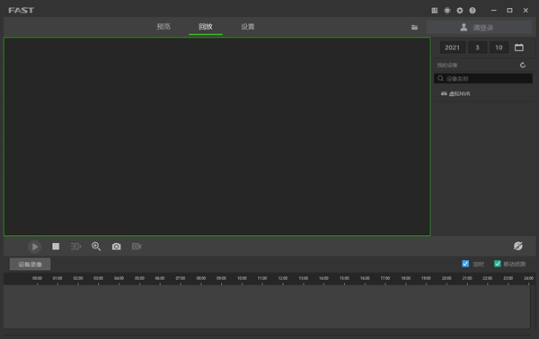
Task: Uncheck the green 移动侦测 checkbox
Action: click(497, 264)
